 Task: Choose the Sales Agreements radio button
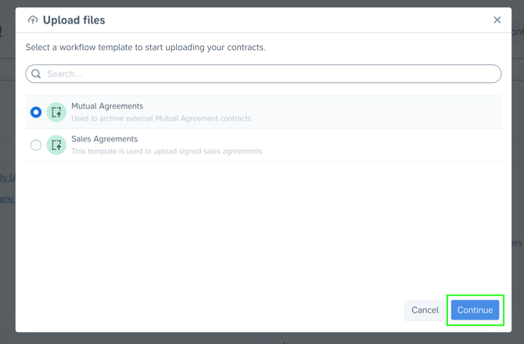pos(36,145)
